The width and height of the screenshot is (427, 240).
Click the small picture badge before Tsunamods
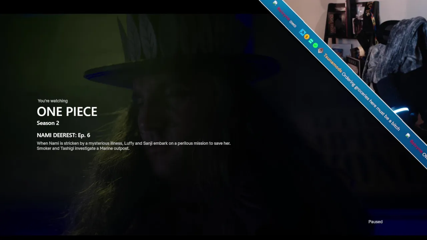tap(320, 51)
